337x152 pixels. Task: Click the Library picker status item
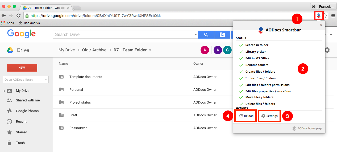click(x=252, y=52)
